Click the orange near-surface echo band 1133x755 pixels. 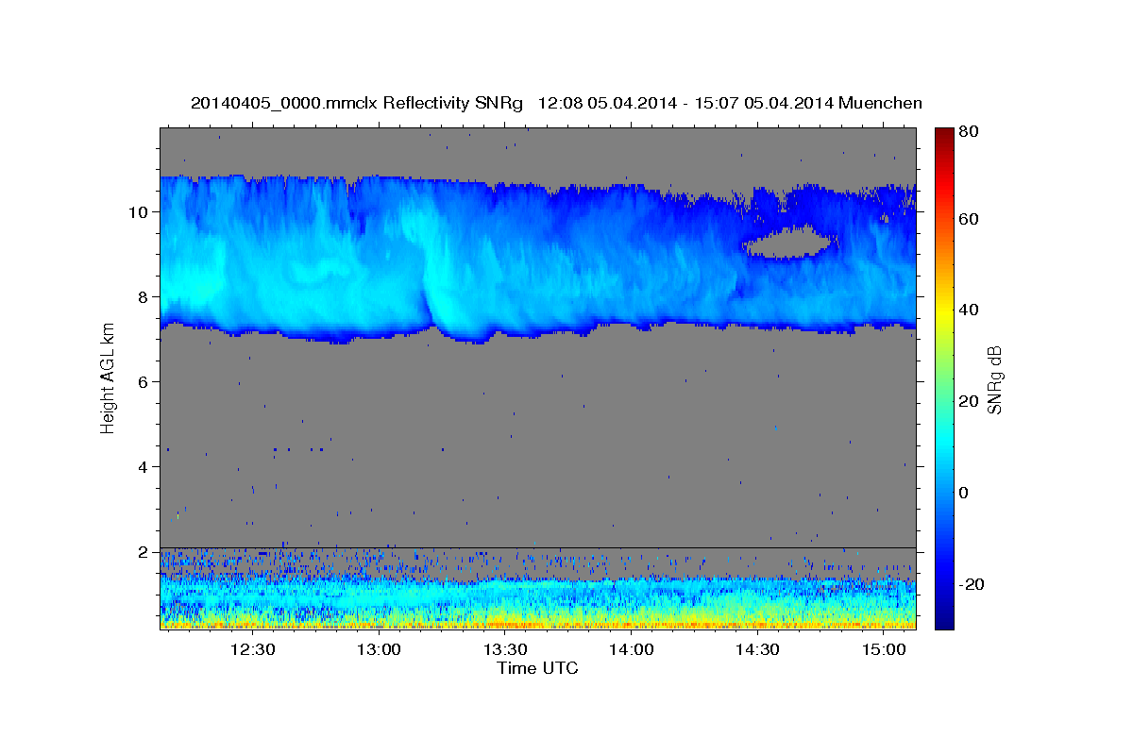pos(538,624)
